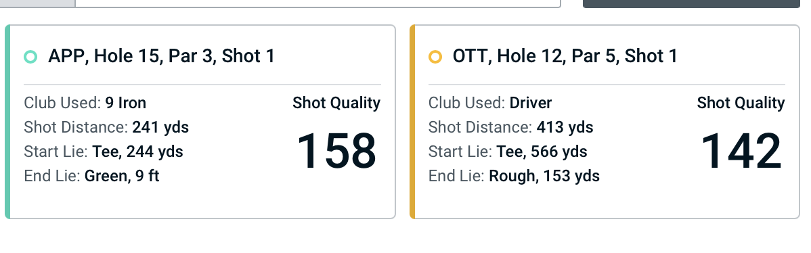
Task: Click the 413 yds shot distance value
Action: tap(565, 127)
